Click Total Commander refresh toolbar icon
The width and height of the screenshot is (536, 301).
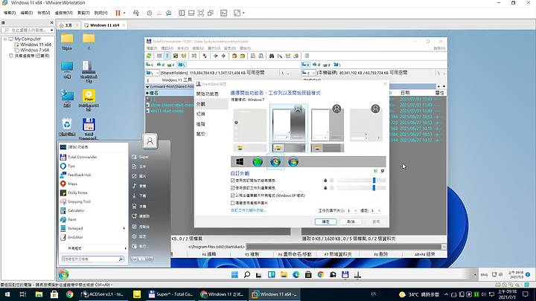point(149,56)
